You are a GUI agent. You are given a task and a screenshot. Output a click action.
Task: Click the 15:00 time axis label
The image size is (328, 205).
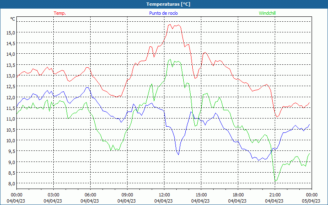pyautogui.click(x=201, y=195)
